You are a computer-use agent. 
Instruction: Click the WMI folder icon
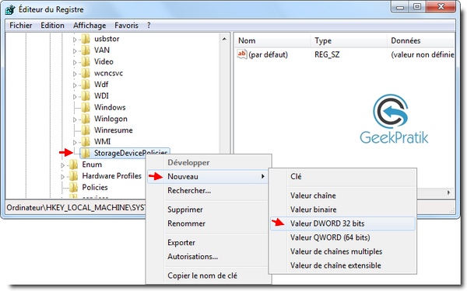point(86,142)
